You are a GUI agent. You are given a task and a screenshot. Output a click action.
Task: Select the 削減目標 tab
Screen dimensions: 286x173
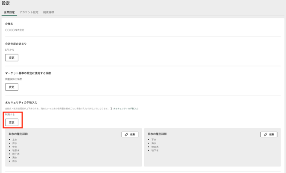(x=48, y=12)
